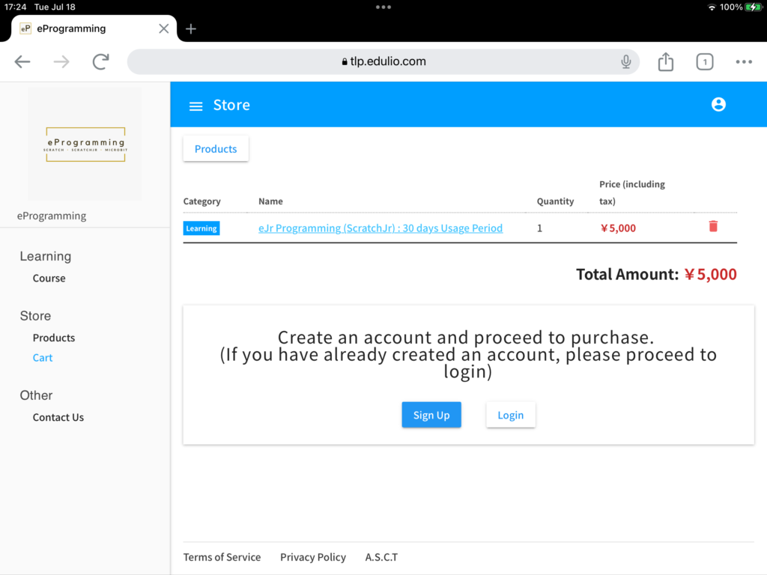The width and height of the screenshot is (767, 575).
Task: Open the tab switcher showing 1 tab
Action: [704, 62]
